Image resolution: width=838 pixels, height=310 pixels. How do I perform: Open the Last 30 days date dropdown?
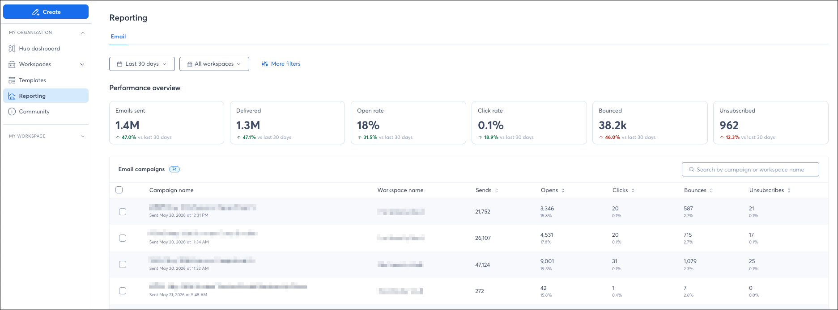coord(142,64)
